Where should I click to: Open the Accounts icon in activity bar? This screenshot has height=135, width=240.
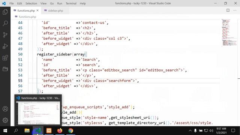pos(5,109)
